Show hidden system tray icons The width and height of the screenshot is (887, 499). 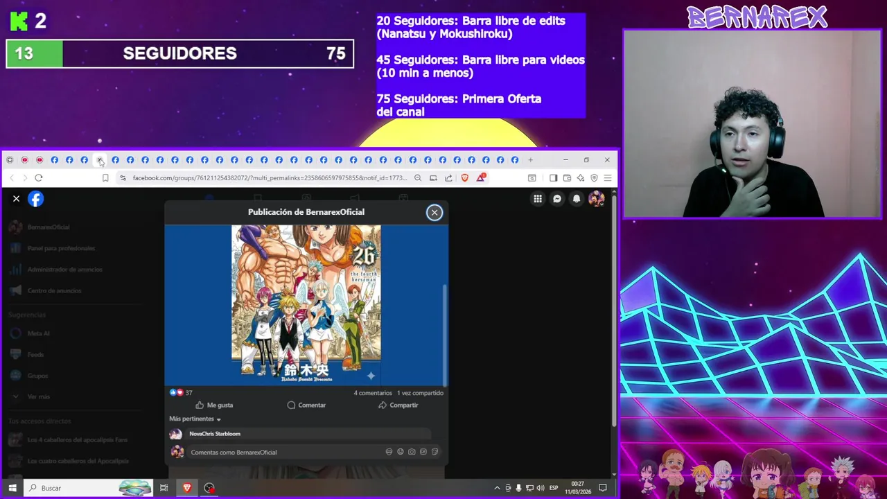(x=497, y=488)
